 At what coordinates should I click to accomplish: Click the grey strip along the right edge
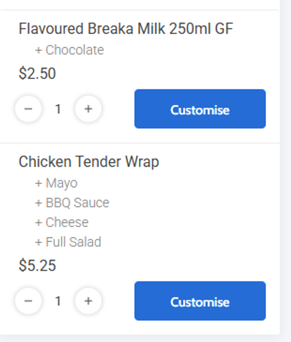(x=285, y=171)
